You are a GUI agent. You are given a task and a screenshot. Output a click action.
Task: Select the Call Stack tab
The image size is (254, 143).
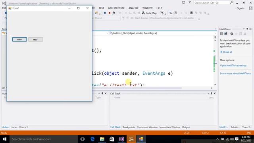(x=115, y=127)
